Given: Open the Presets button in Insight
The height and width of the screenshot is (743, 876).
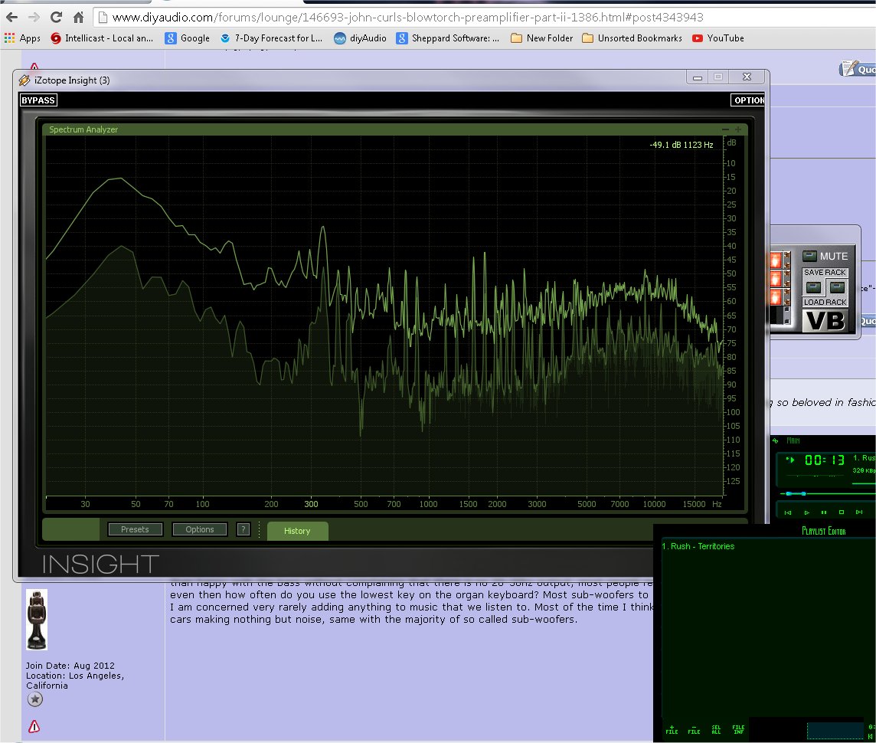Looking at the screenshot, I should click(136, 529).
